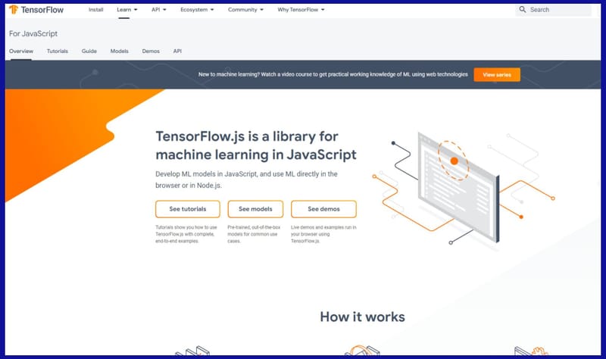Expand the Why TensorFlow dropdown
Image resolution: width=606 pixels, height=359 pixels.
(x=301, y=10)
